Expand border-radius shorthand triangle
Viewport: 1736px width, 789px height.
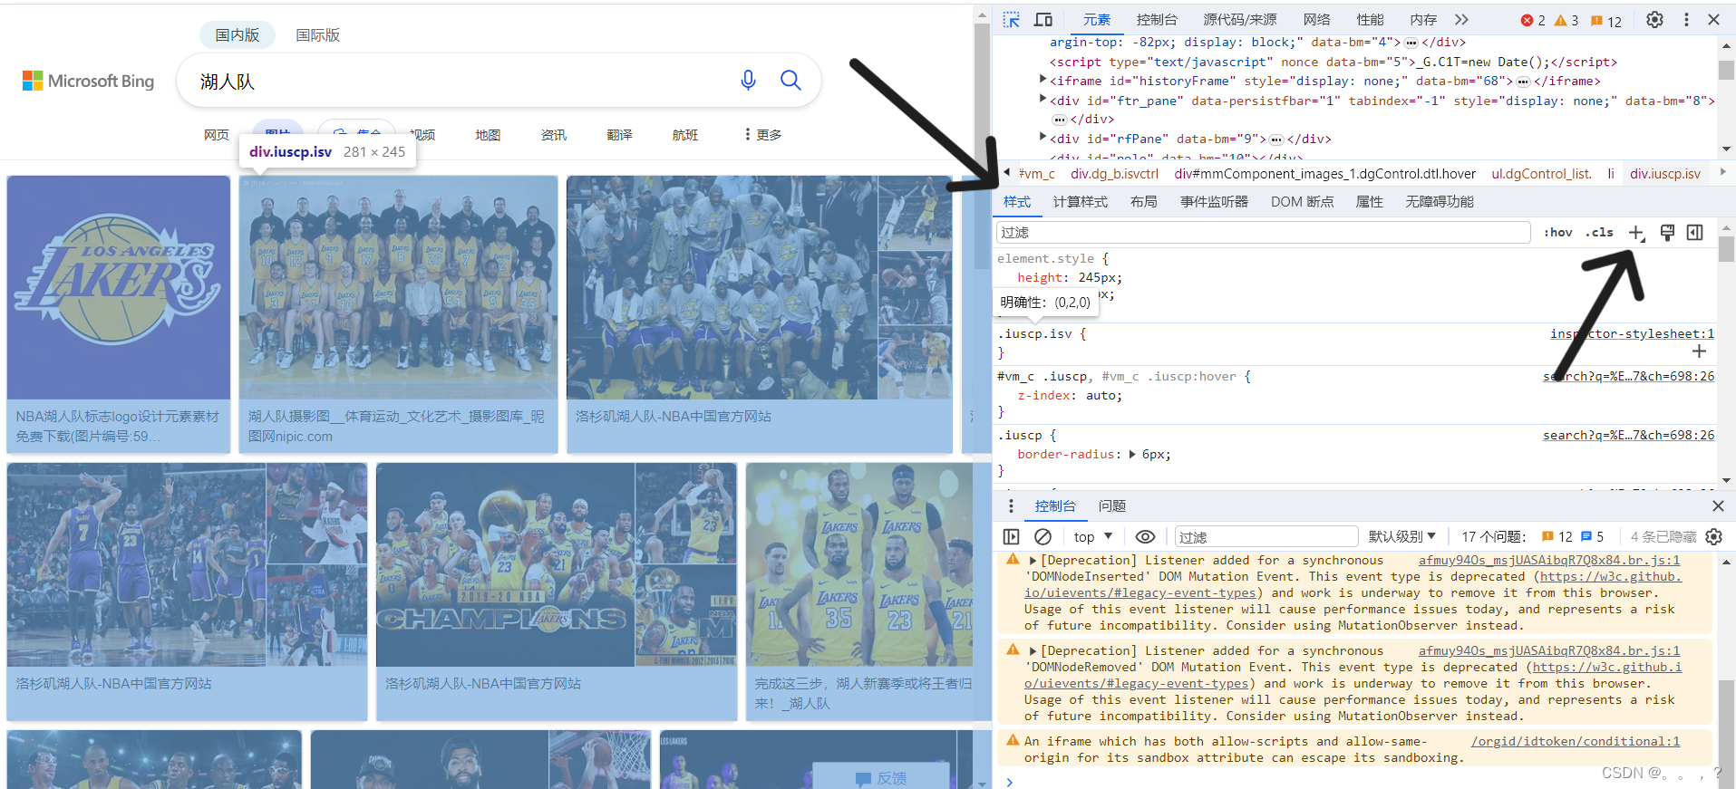1132,455
